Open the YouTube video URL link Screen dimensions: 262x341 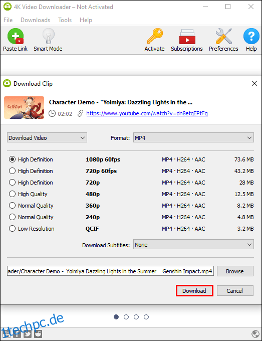(x=147, y=113)
